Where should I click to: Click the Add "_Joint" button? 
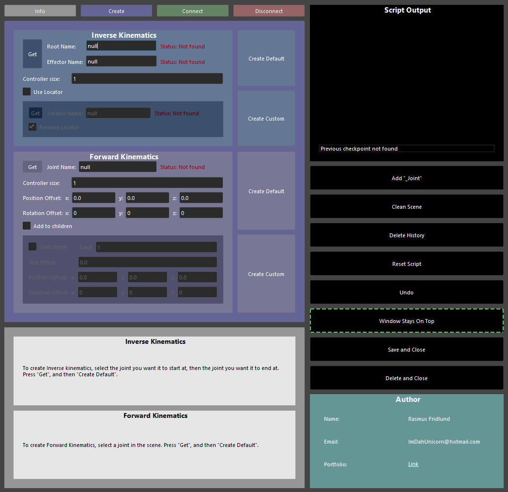tap(406, 178)
